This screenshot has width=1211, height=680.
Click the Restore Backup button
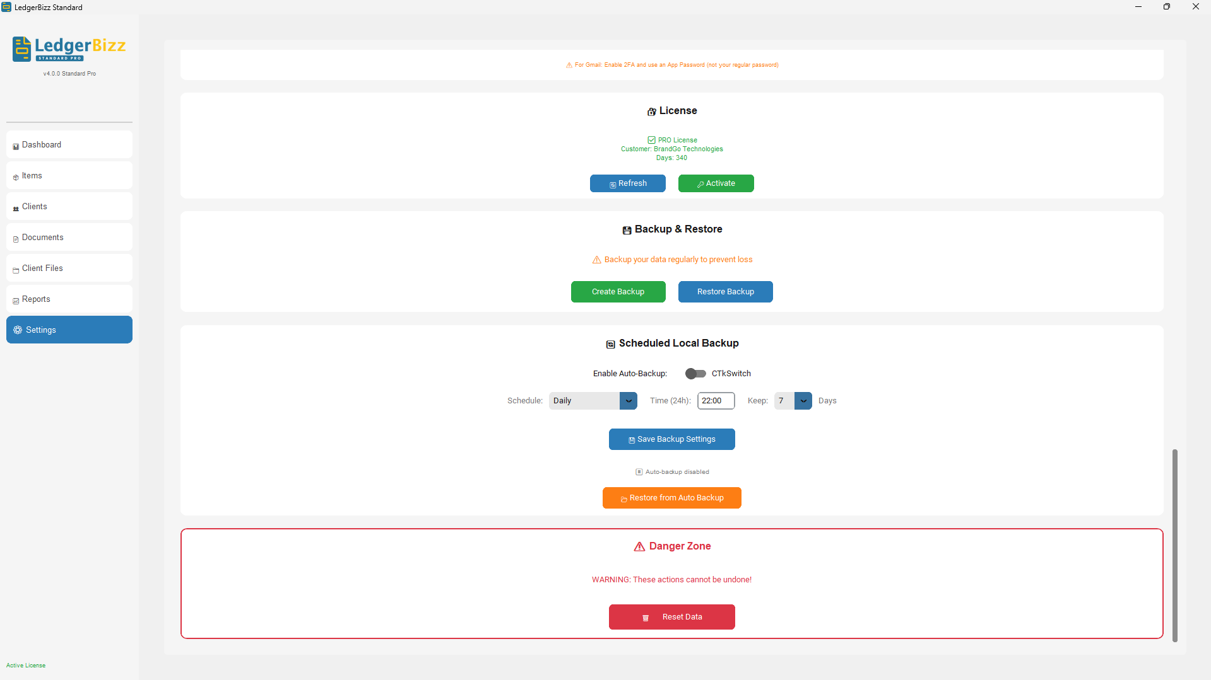(x=725, y=292)
